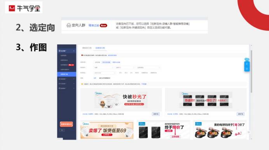This screenshot has width=269, height=150.
Task: Open the 快被秒光了 rice cooker banner
Action: tap(121, 100)
